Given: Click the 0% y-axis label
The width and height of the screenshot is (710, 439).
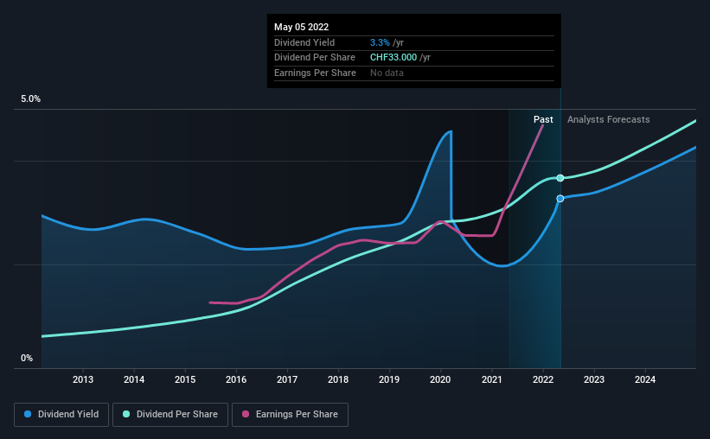Looking at the screenshot, I should [27, 358].
